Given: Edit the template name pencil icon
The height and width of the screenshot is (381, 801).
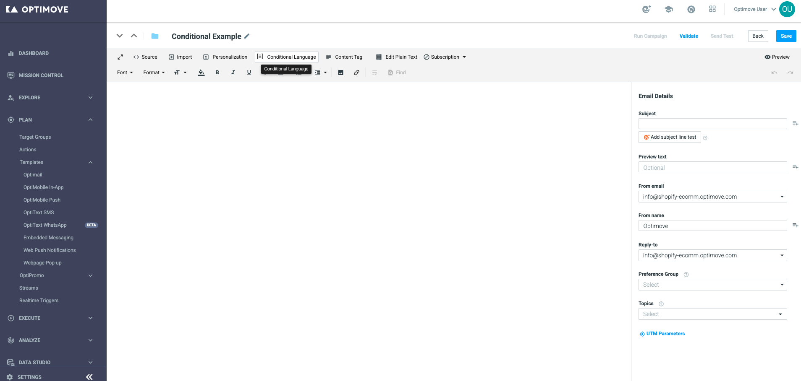Looking at the screenshot, I should (x=247, y=36).
